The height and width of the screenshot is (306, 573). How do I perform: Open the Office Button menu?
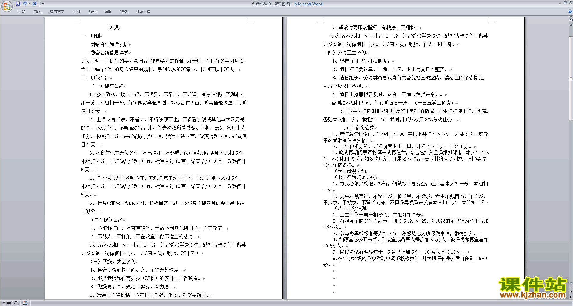[7, 6]
